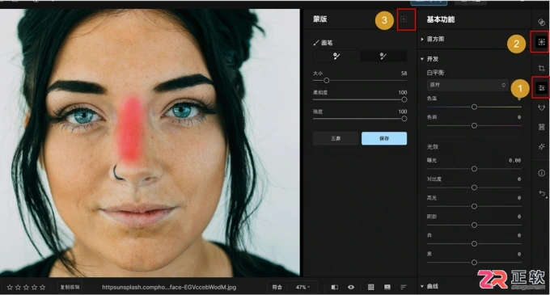Rate the photo five stars

(x=42, y=287)
